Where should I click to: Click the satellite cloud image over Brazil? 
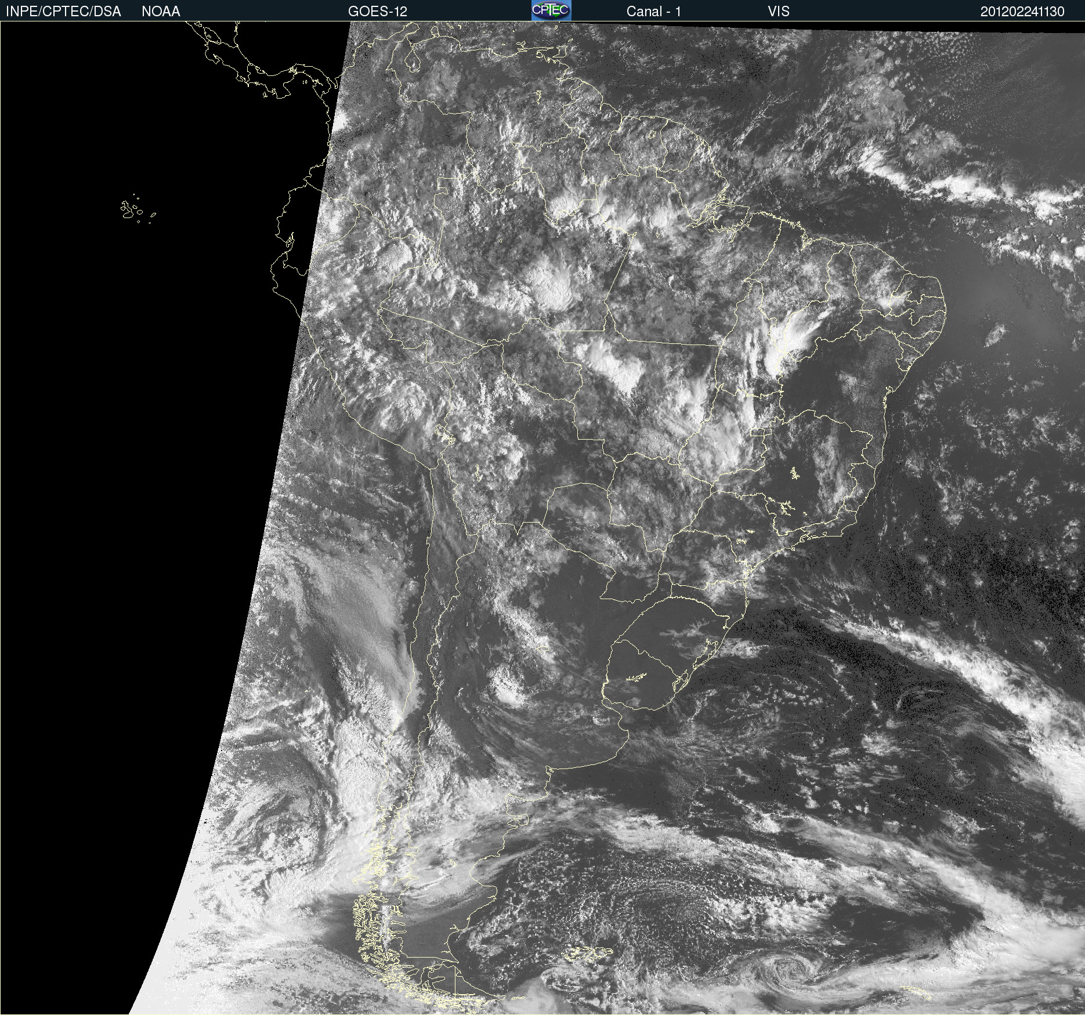[542, 518]
